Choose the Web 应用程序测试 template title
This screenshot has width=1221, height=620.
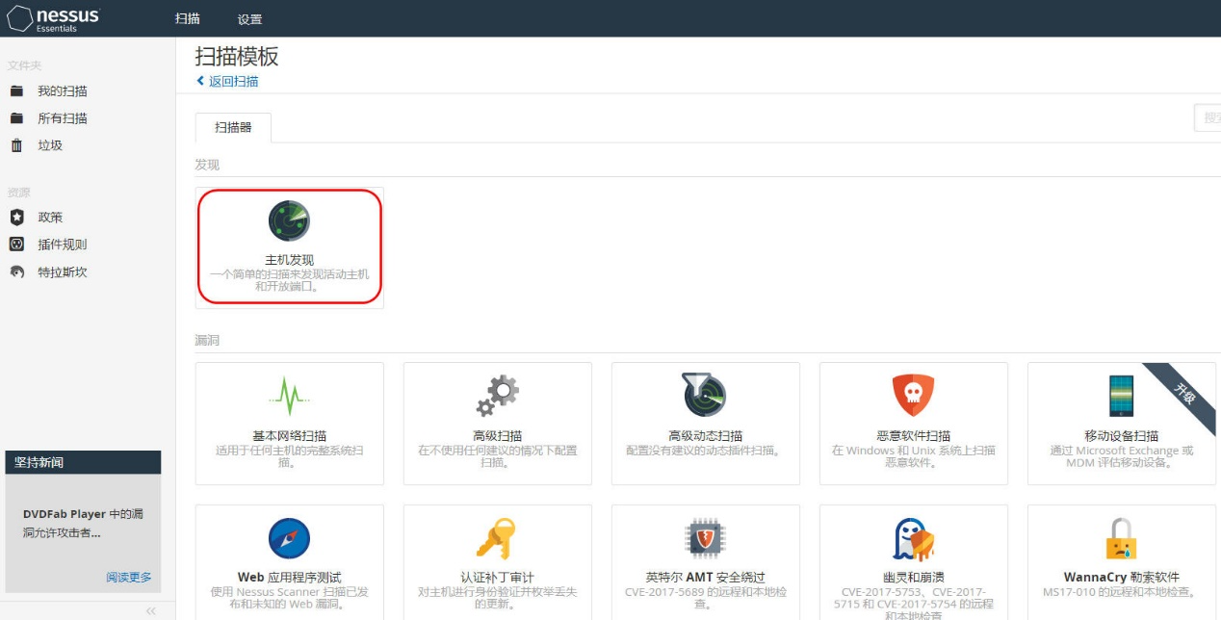[x=290, y=578]
